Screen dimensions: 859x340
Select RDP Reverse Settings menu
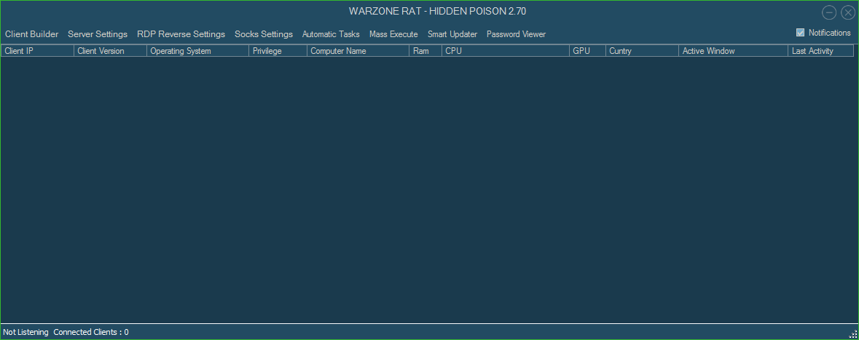click(181, 34)
